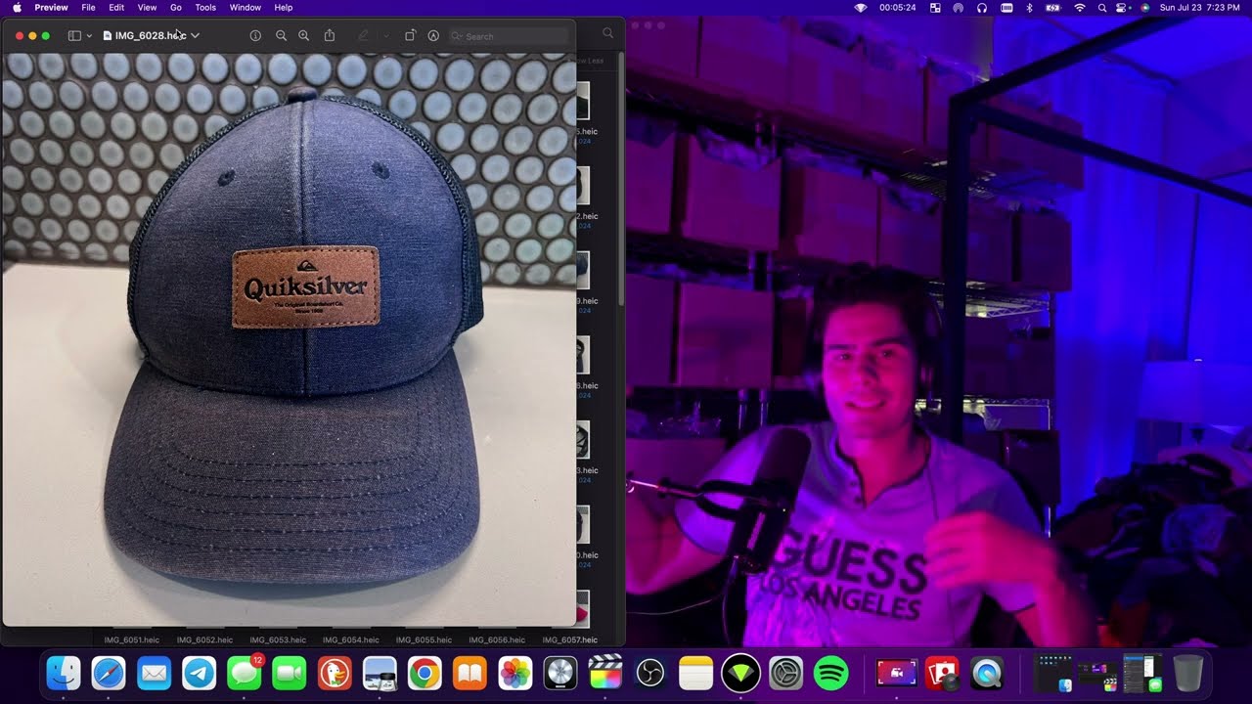Open OBS Studio from the Dock
Viewport: 1252px width, 704px height.
[650, 673]
